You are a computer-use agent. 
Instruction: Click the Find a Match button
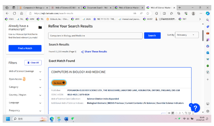pyautogui.click(x=25, y=49)
